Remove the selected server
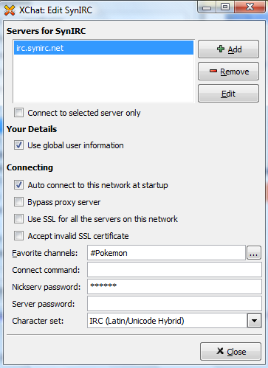Image resolution: width=268 pixels, height=368 pixels. [228, 72]
